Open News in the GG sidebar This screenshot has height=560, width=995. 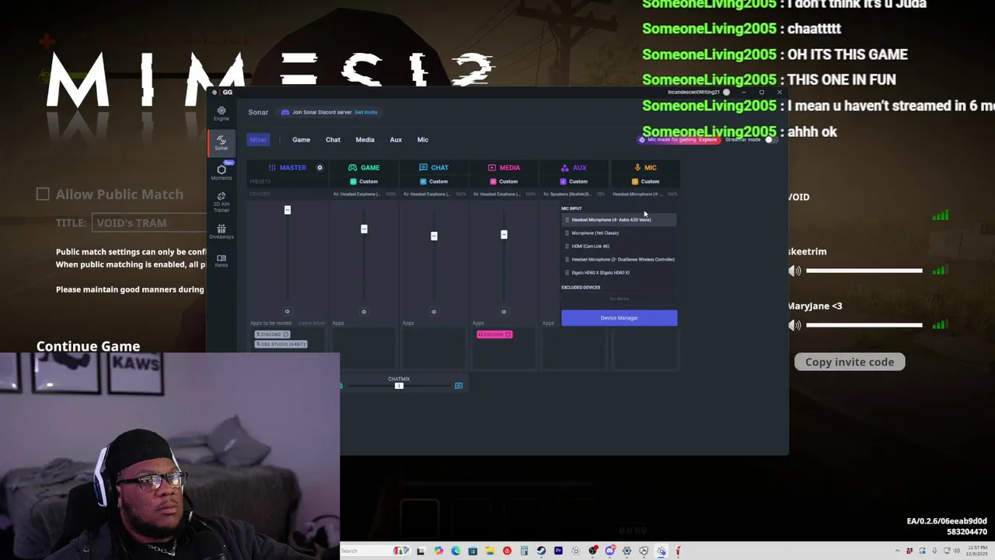click(x=222, y=261)
